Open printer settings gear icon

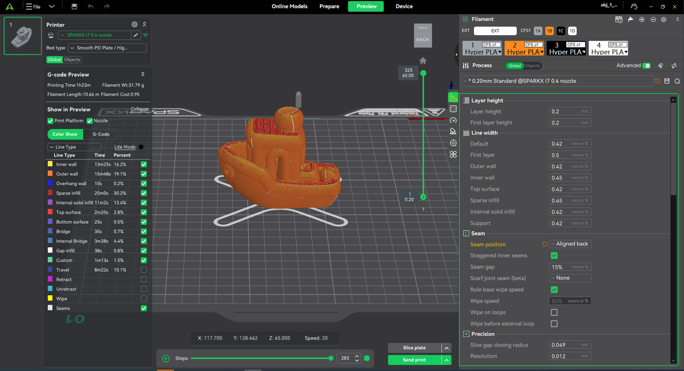(135, 25)
